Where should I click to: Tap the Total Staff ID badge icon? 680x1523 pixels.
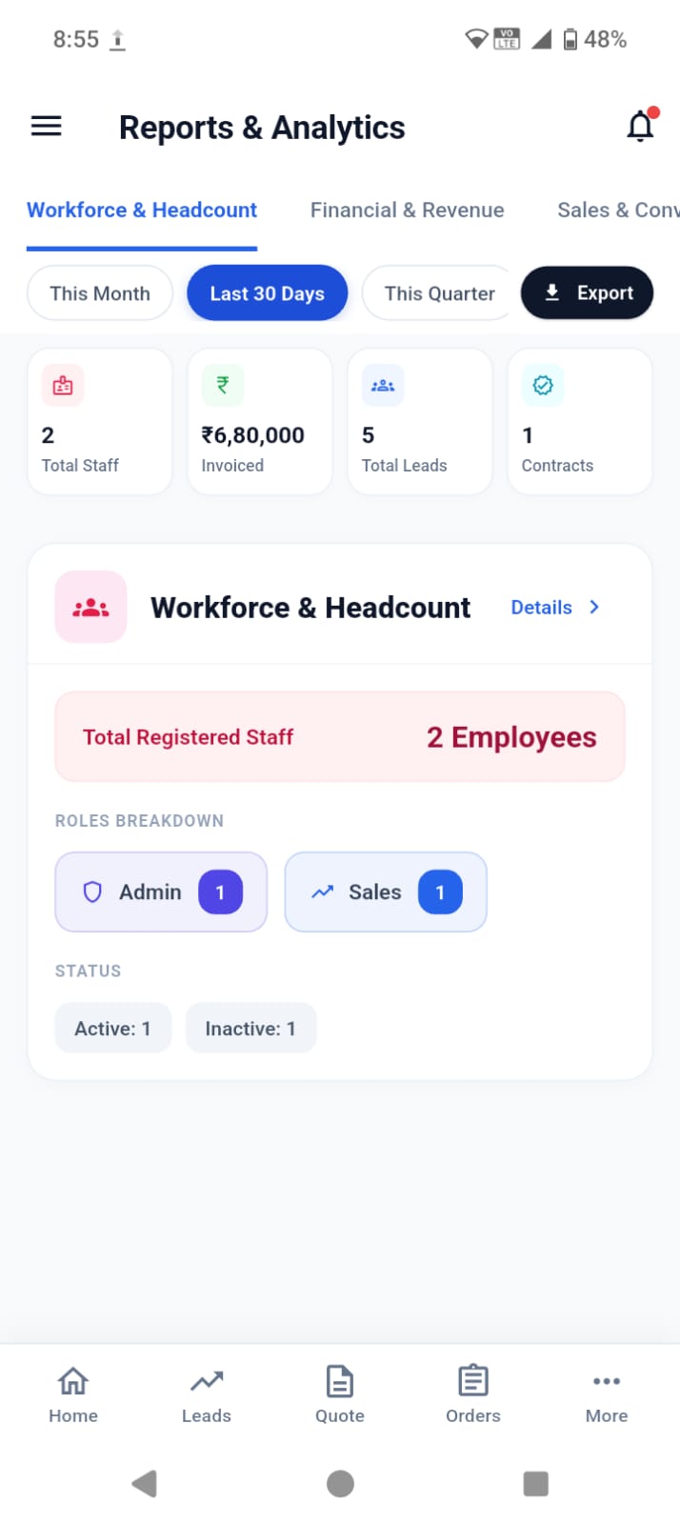pyautogui.click(x=63, y=386)
